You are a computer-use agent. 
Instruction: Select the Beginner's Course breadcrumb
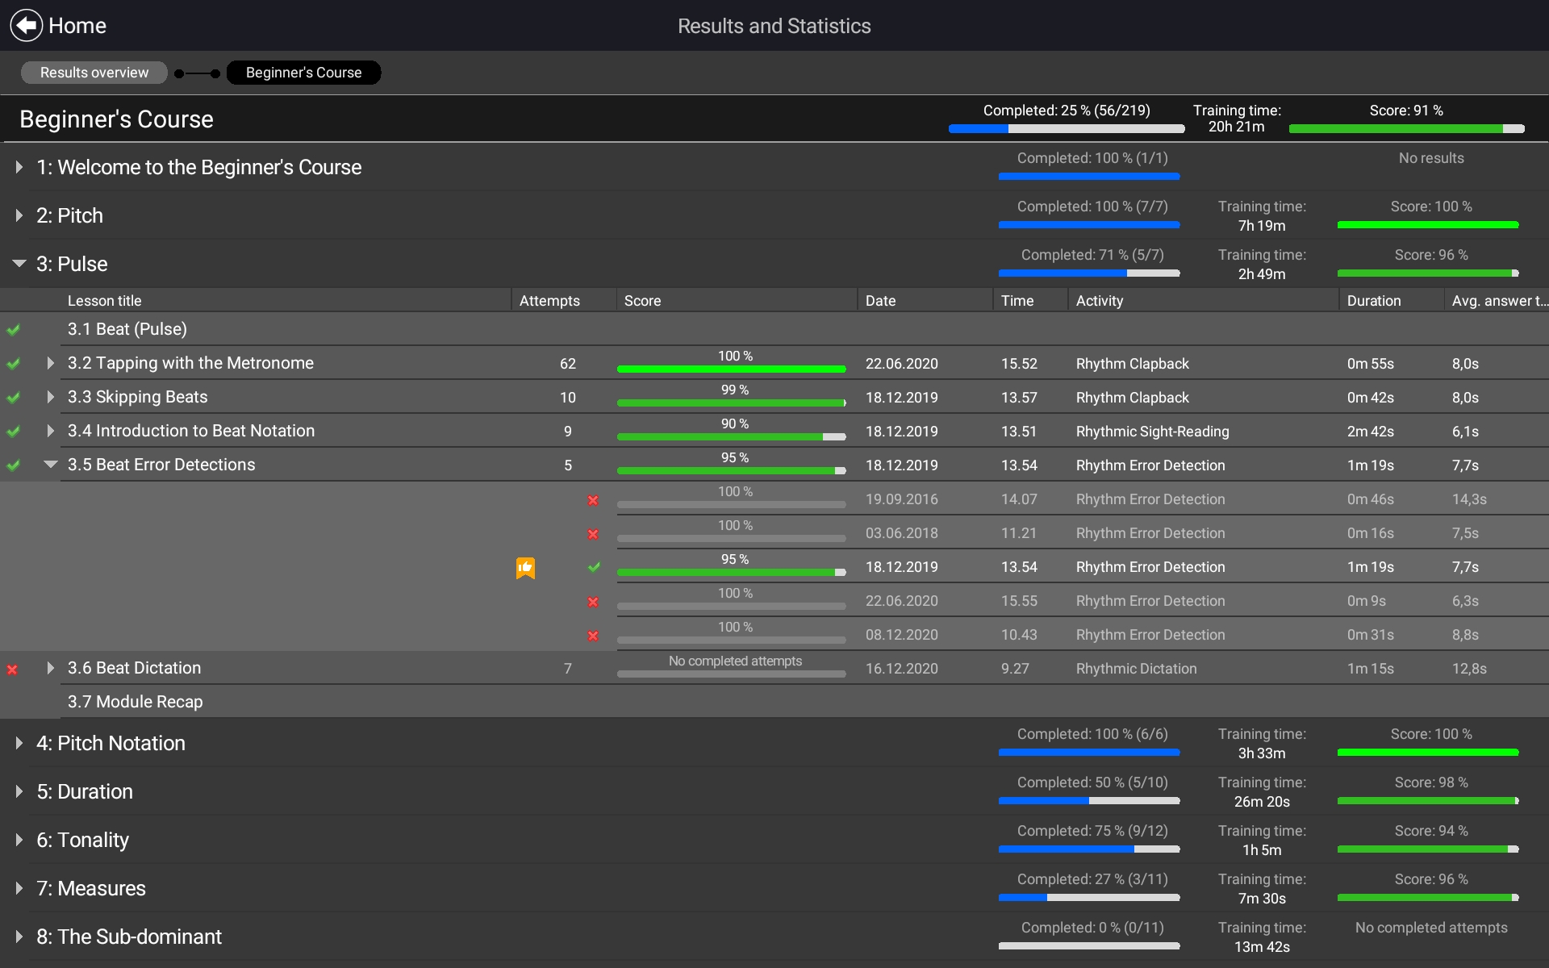tap(303, 73)
